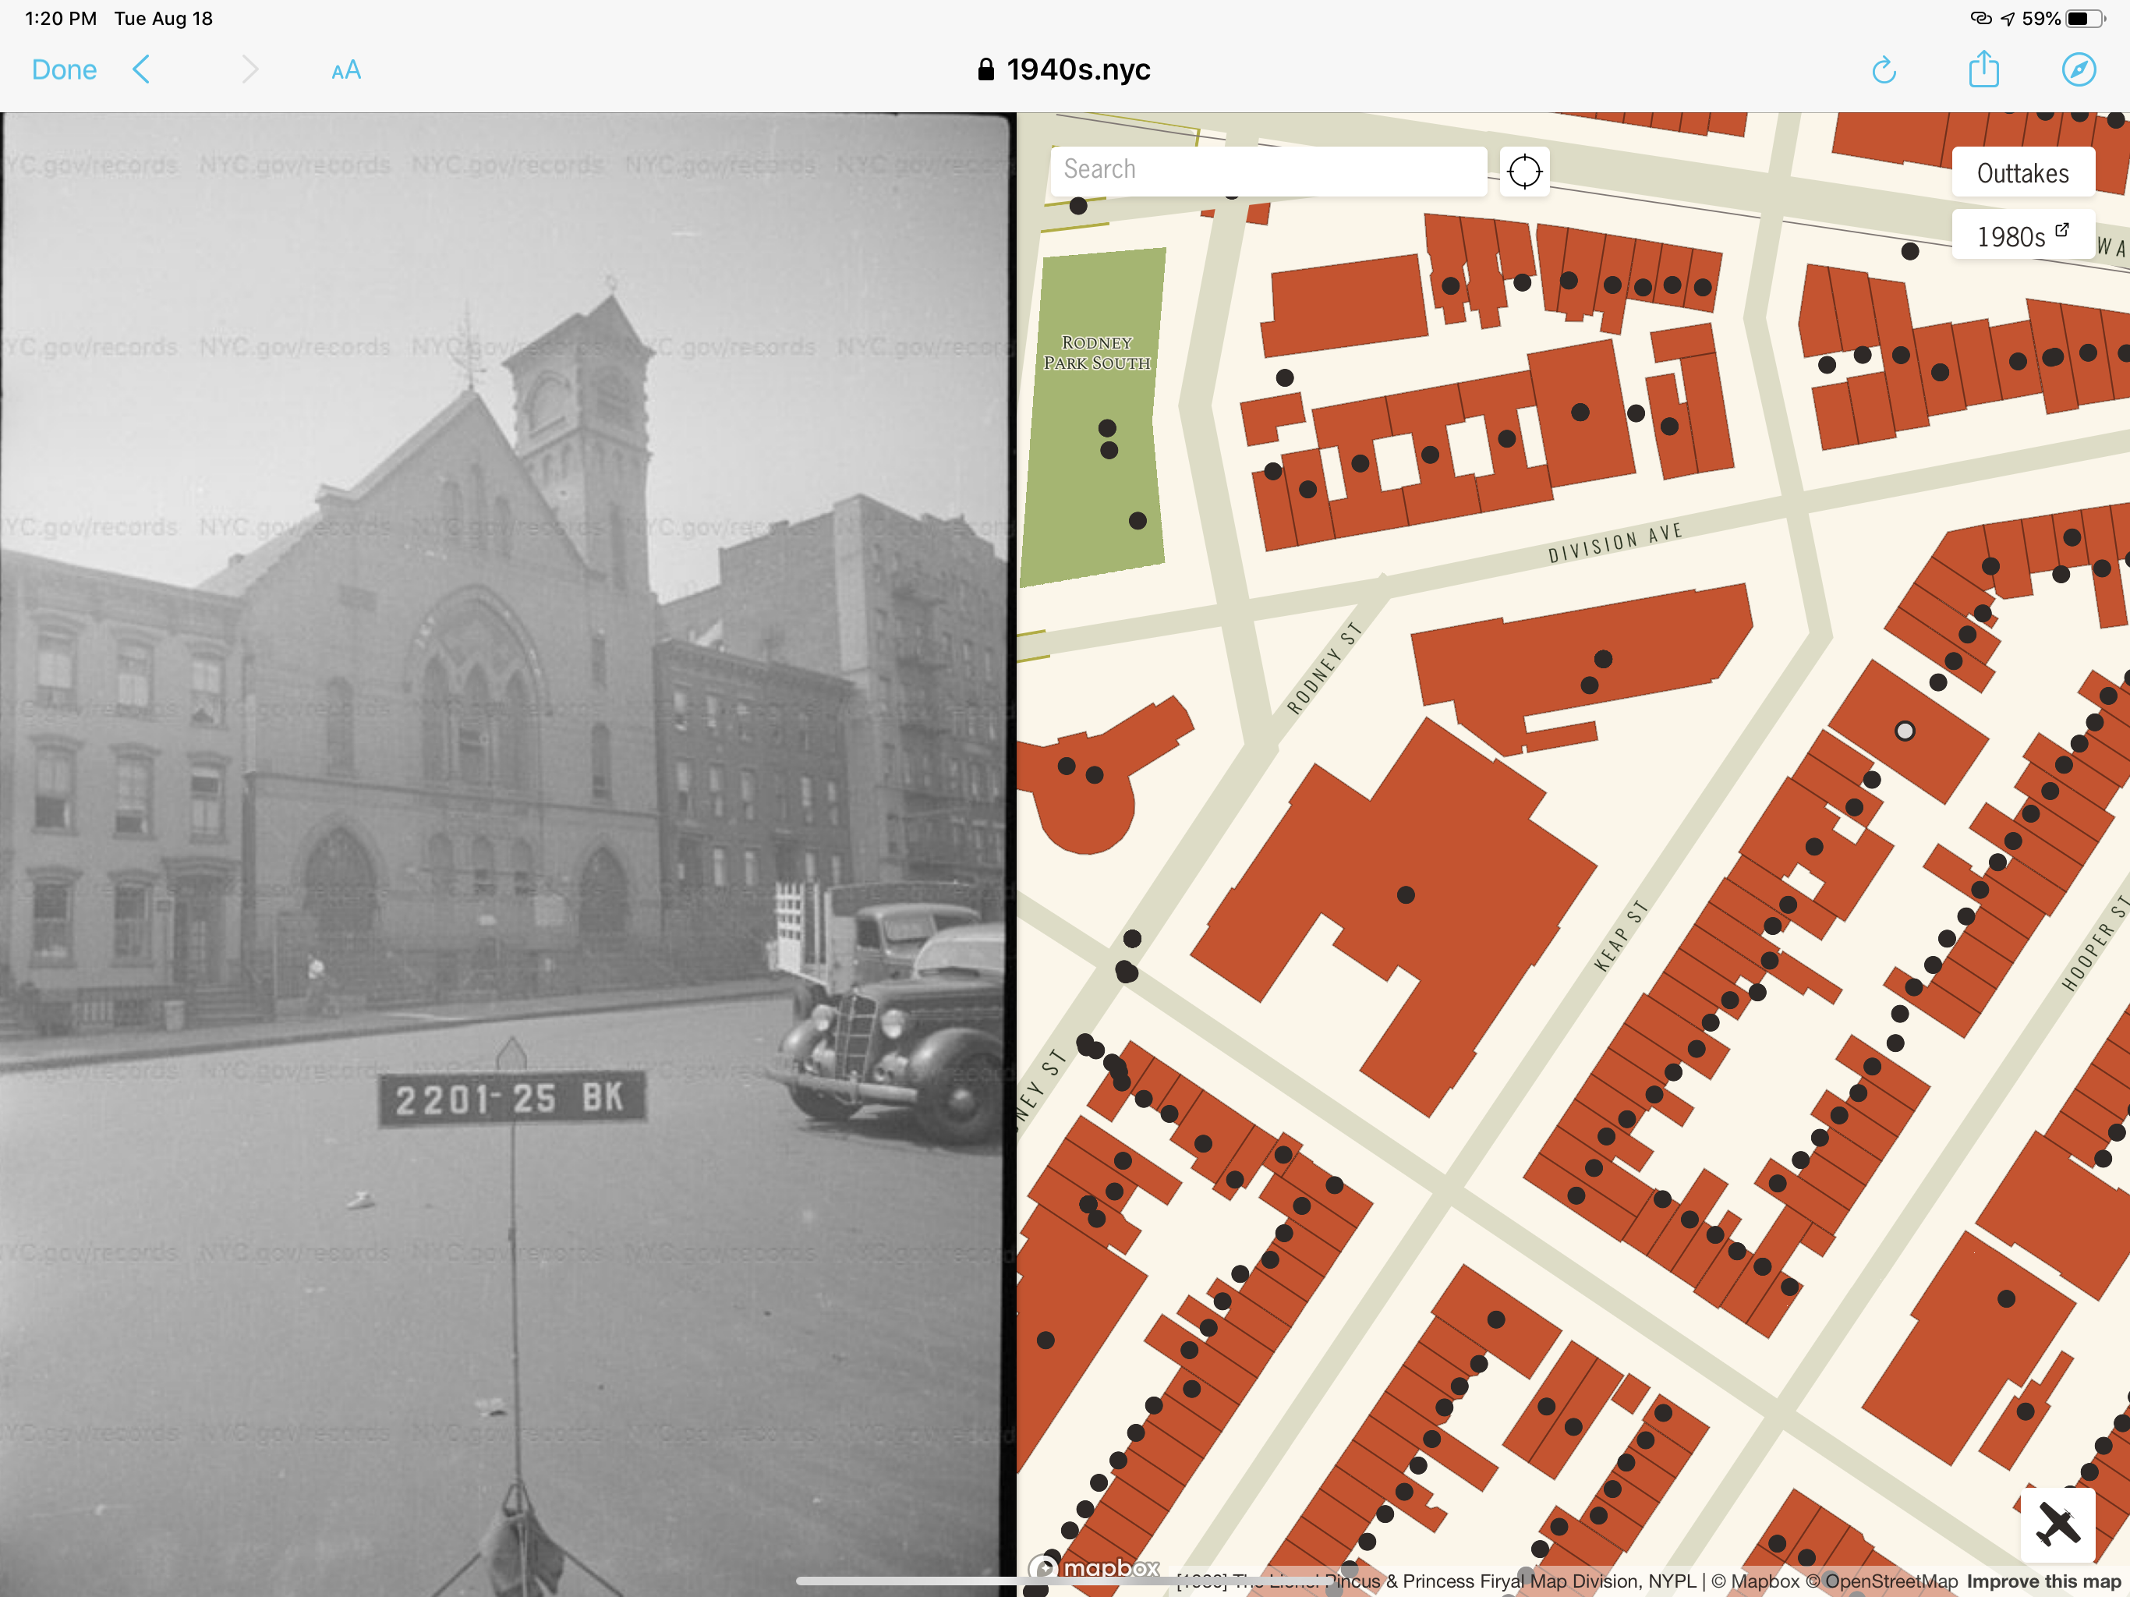The height and width of the screenshot is (1597, 2130).
Task: Open the AA reader text options
Action: pyautogui.click(x=345, y=70)
